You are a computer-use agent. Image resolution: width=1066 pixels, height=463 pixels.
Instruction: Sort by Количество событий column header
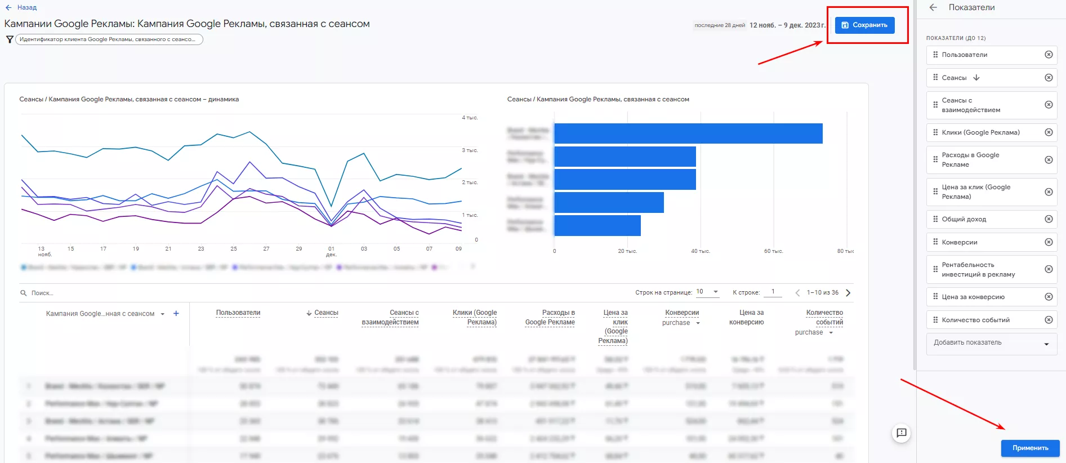[x=824, y=318]
